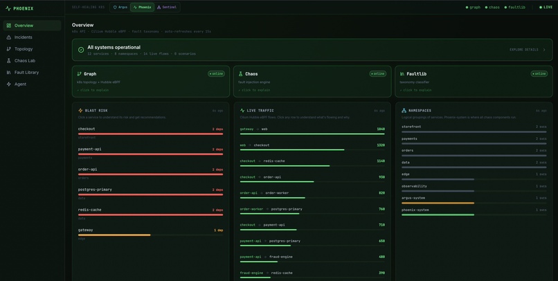Click the Phoenix logo pulse icon
Screen dimensions: 558x281
coord(8,8)
